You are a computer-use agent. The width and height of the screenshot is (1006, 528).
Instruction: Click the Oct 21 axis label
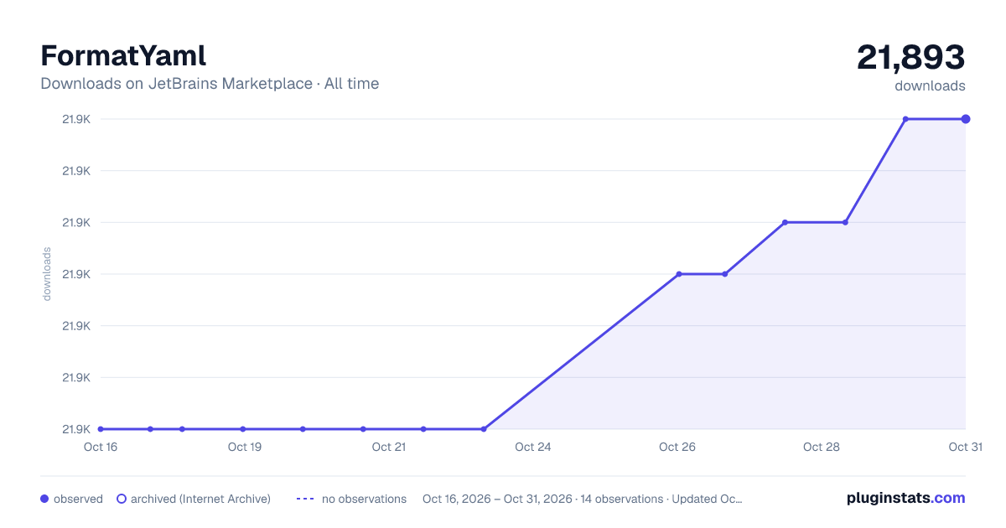coord(389,447)
